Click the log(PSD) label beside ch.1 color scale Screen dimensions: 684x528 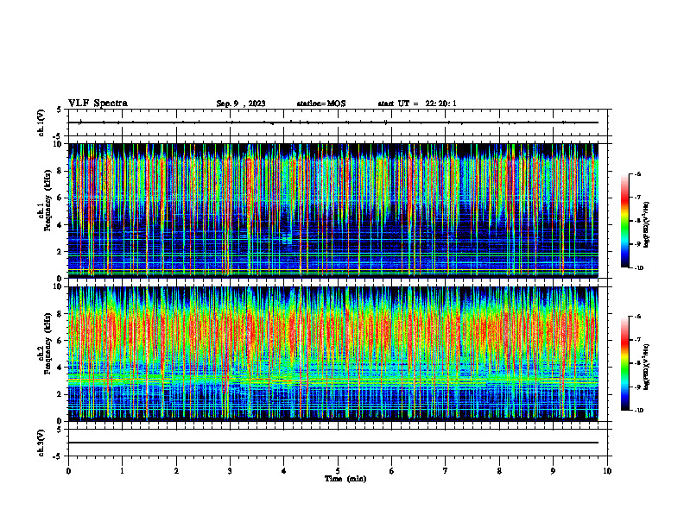tap(647, 225)
